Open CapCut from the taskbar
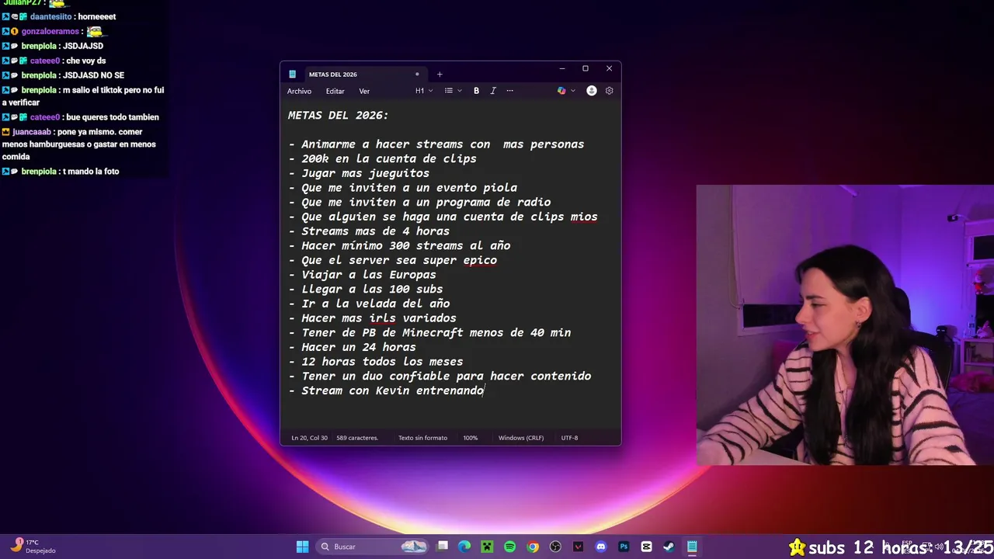The width and height of the screenshot is (994, 559). [x=646, y=547]
